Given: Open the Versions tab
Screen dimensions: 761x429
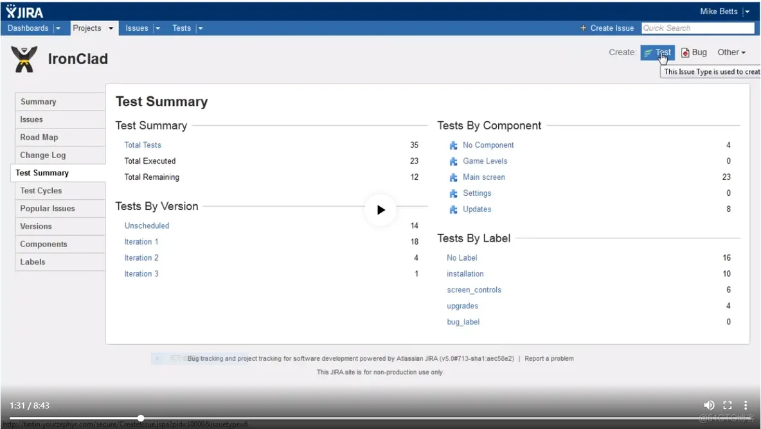Looking at the screenshot, I should (60, 226).
